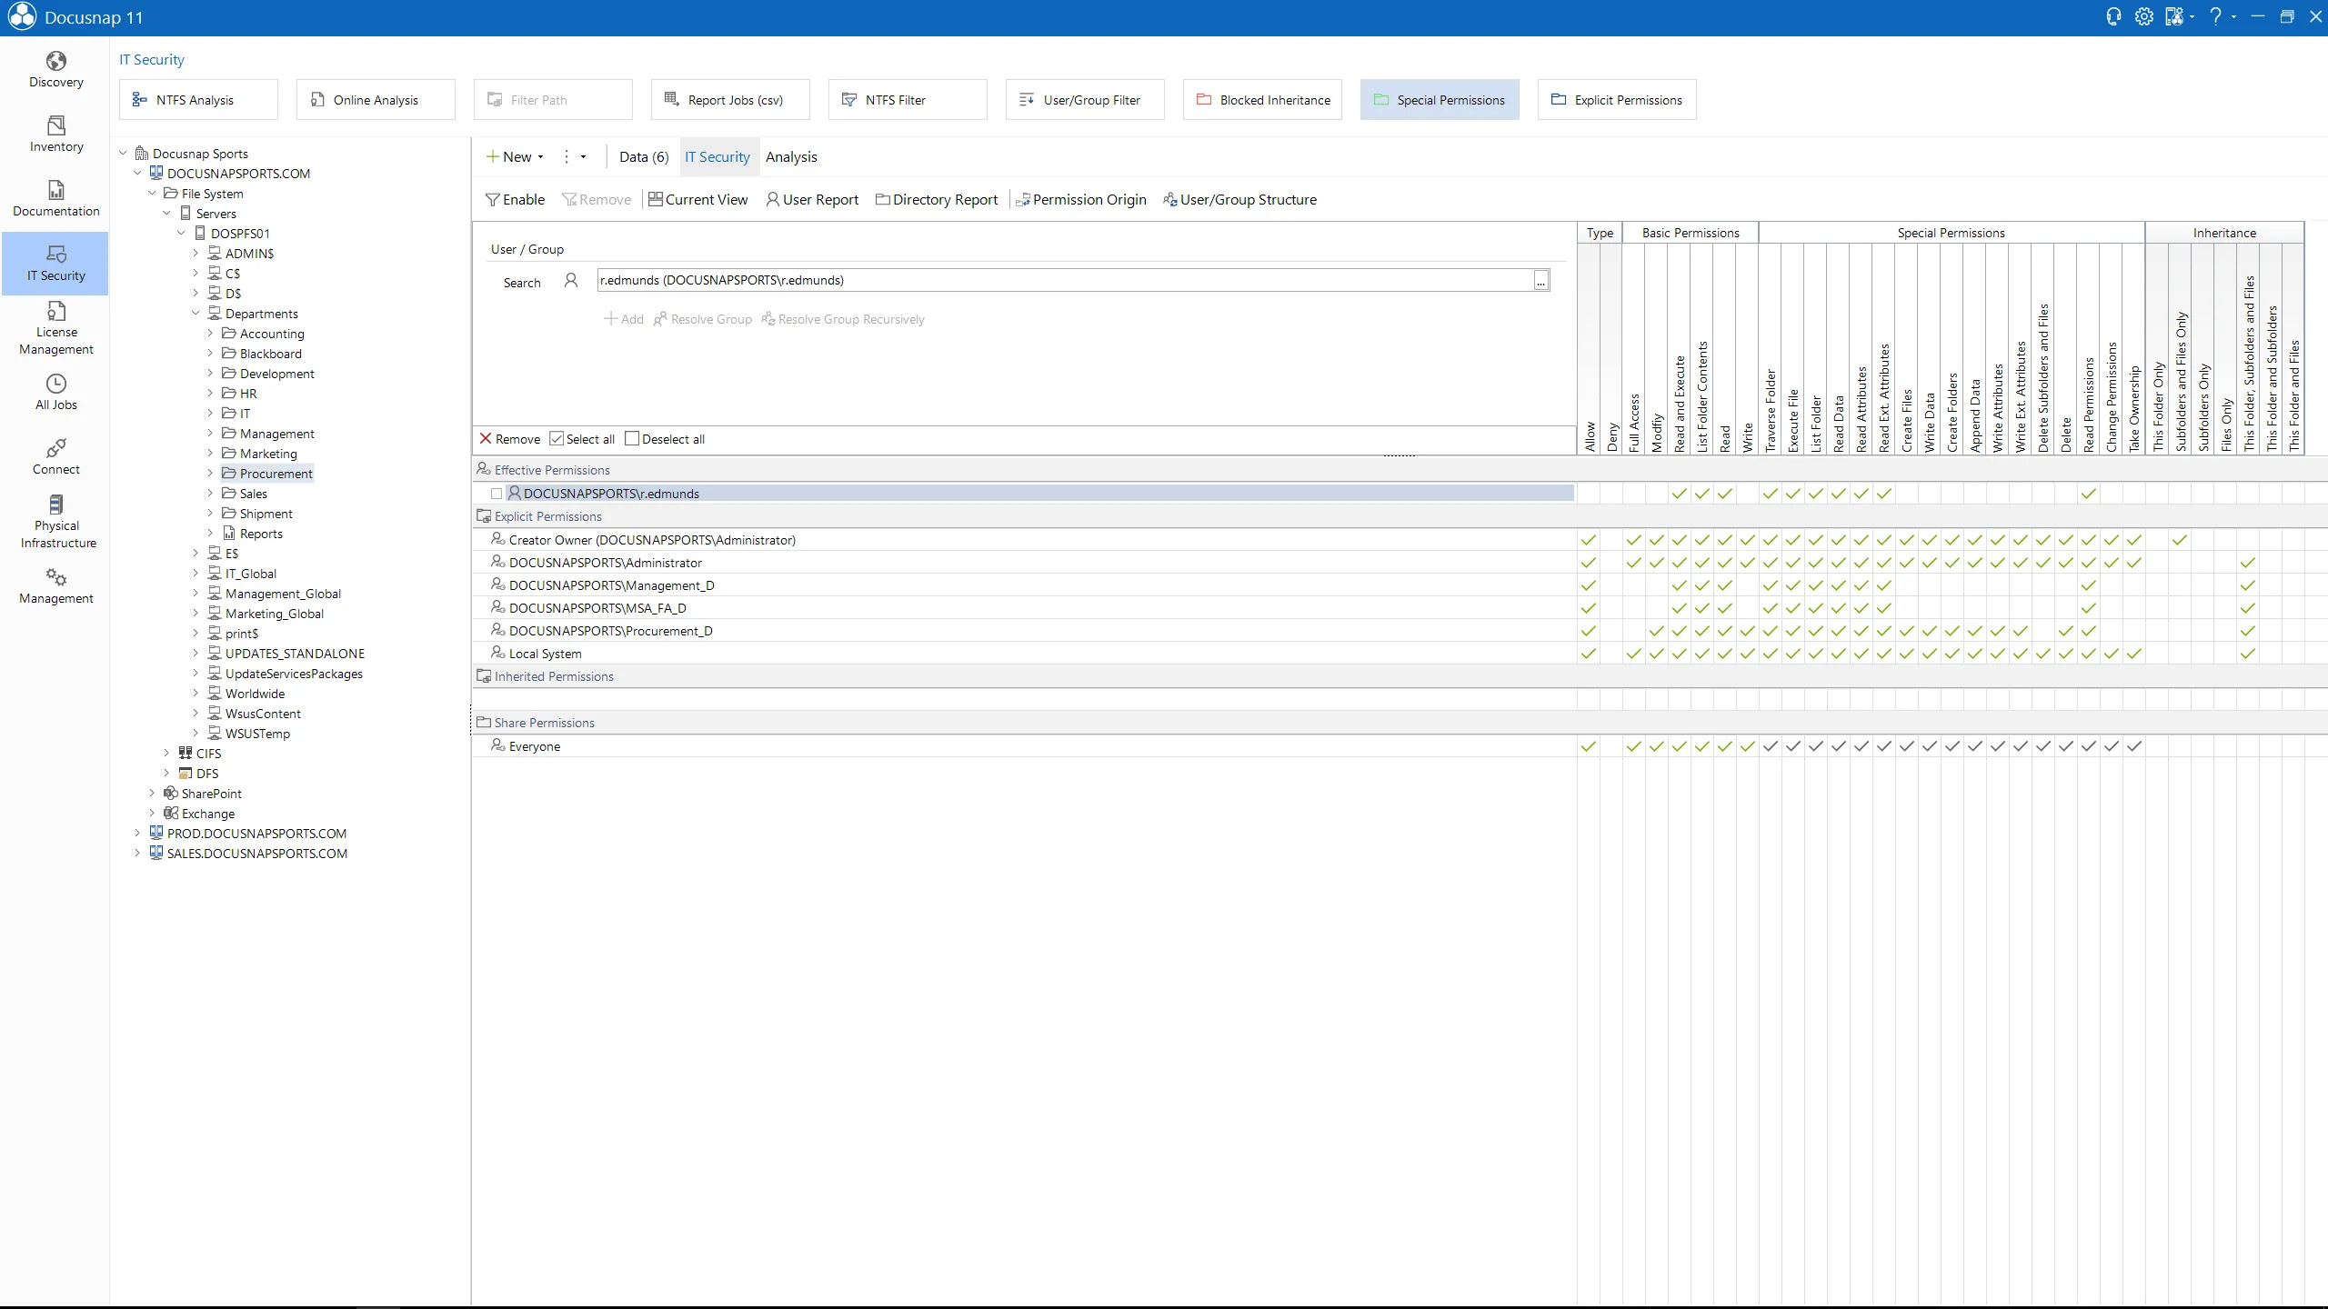Viewport: 2328px width, 1309px height.
Task: Switch to the Data (6) tab
Action: 644,157
